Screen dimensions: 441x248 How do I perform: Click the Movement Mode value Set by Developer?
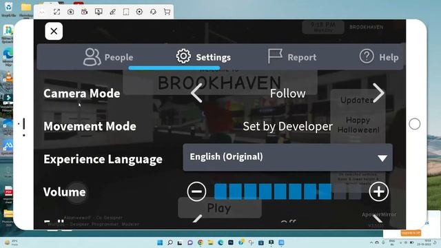pyautogui.click(x=287, y=126)
